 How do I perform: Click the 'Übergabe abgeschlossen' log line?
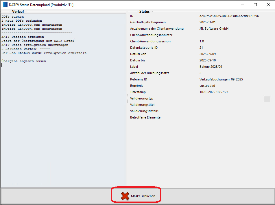(x=24, y=61)
